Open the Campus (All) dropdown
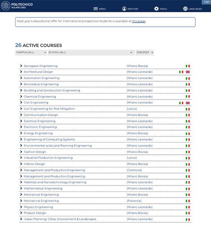 coord(31,52)
